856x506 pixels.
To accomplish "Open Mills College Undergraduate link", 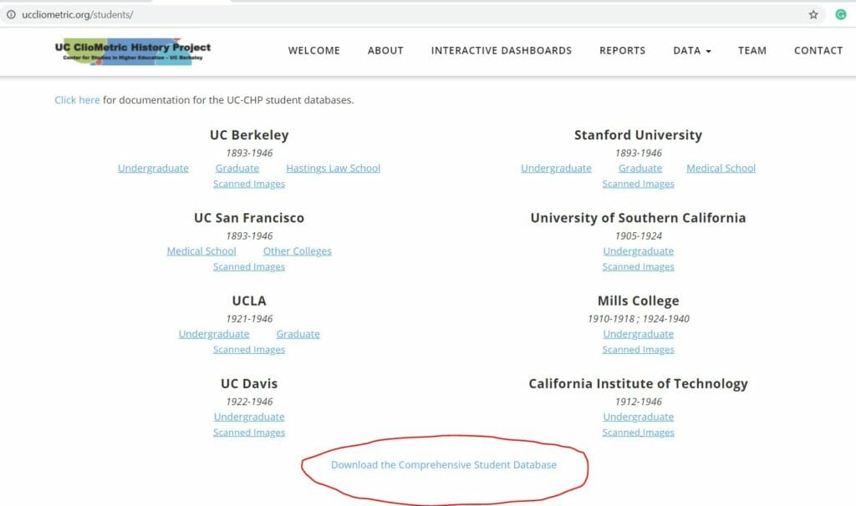I will pyautogui.click(x=638, y=334).
